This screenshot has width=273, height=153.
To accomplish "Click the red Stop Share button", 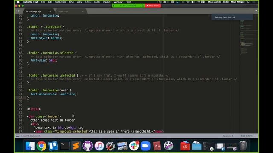I will pos(153,6).
